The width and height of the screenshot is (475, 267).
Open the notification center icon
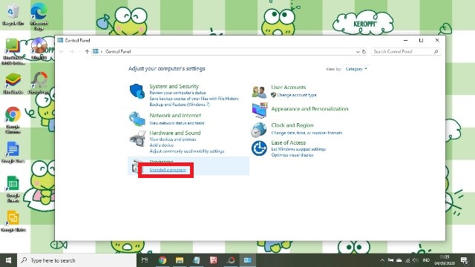click(x=464, y=260)
